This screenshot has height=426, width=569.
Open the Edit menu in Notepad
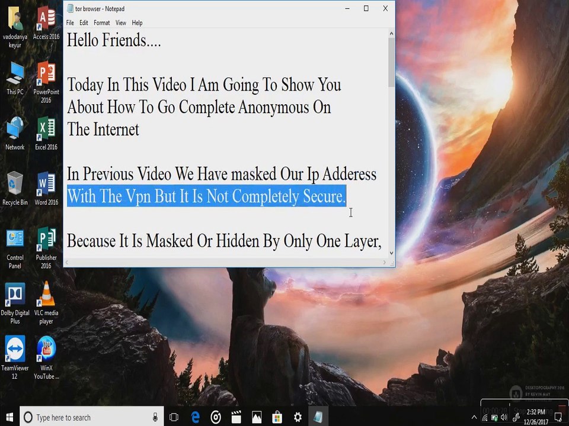84,23
